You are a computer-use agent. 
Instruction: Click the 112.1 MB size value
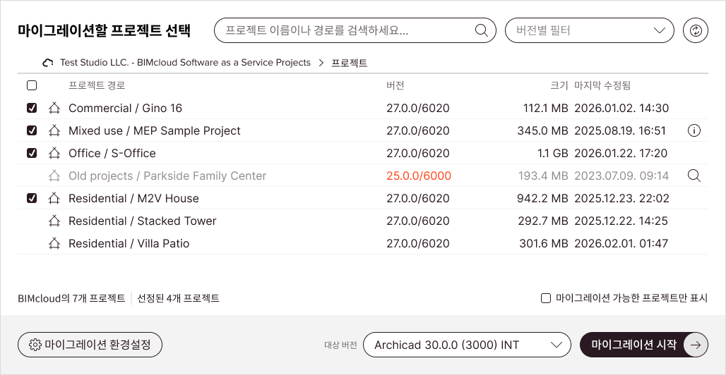[x=546, y=108]
